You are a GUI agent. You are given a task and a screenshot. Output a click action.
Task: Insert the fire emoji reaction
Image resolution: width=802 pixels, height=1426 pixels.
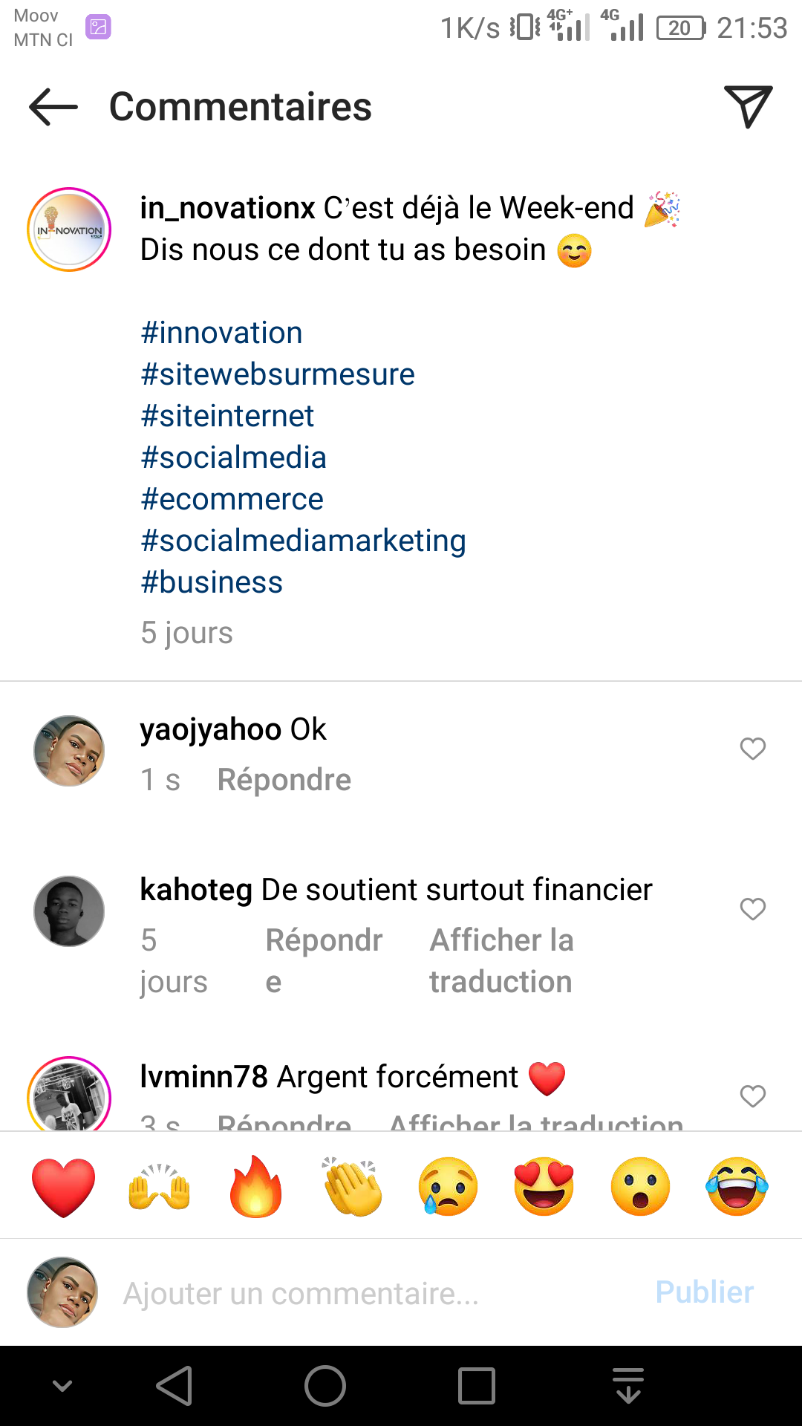point(255,1186)
